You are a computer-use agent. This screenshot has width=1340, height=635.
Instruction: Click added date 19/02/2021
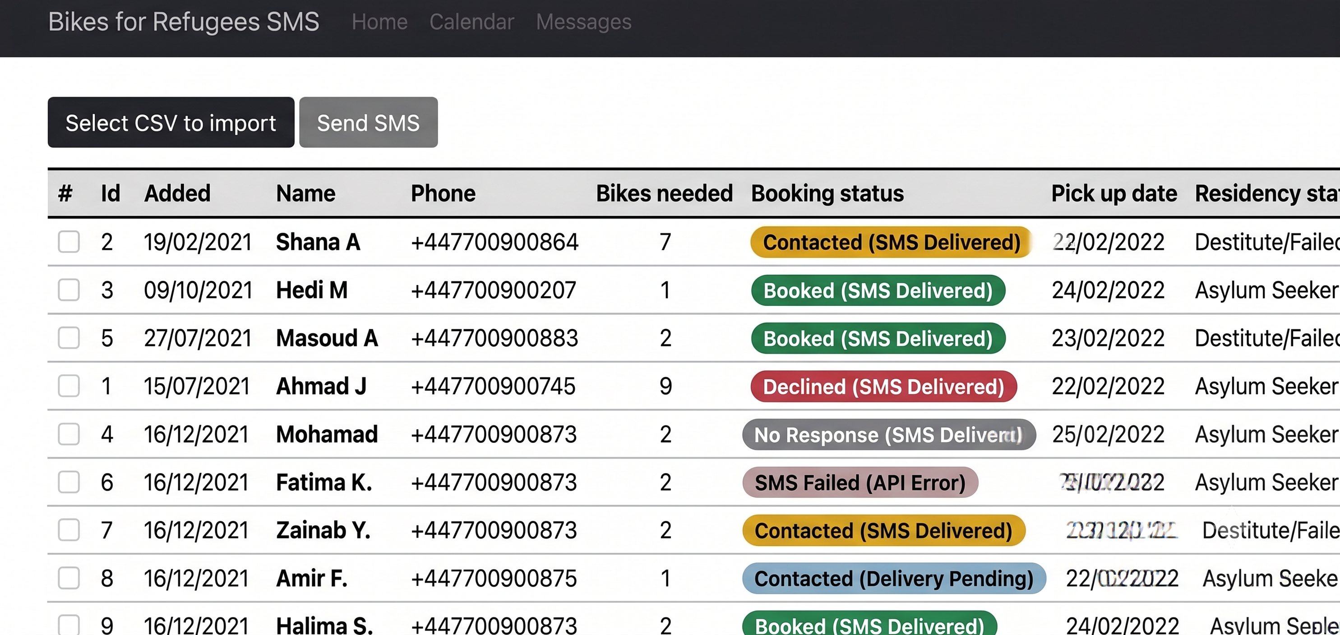pos(198,242)
